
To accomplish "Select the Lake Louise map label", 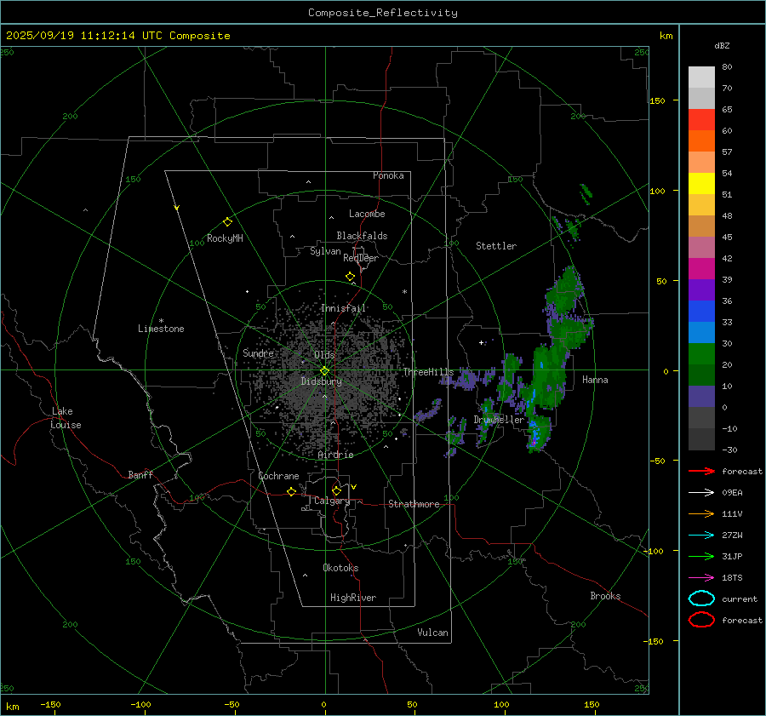I will [66, 418].
